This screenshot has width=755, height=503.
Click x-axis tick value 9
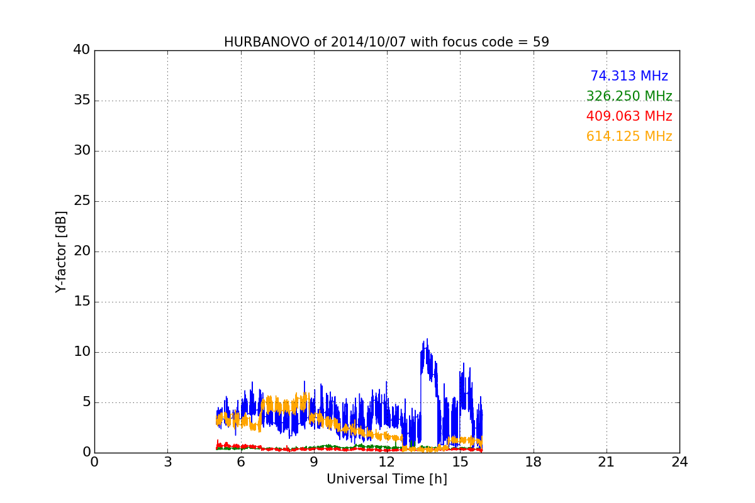(314, 462)
